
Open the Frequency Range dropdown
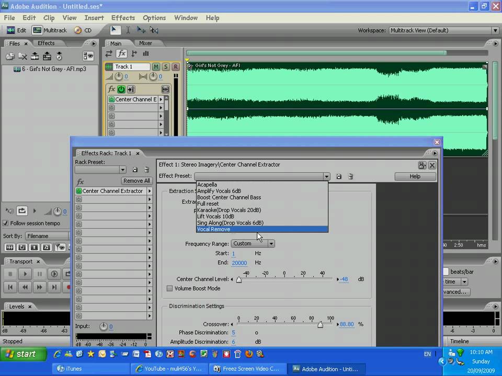pos(271,244)
